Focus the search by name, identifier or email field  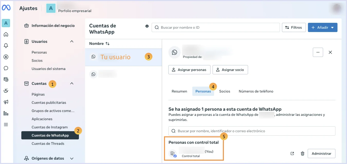tap(252, 131)
